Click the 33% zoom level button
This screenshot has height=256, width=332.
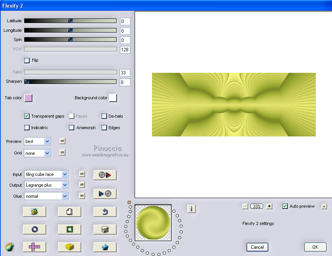[x=257, y=206]
